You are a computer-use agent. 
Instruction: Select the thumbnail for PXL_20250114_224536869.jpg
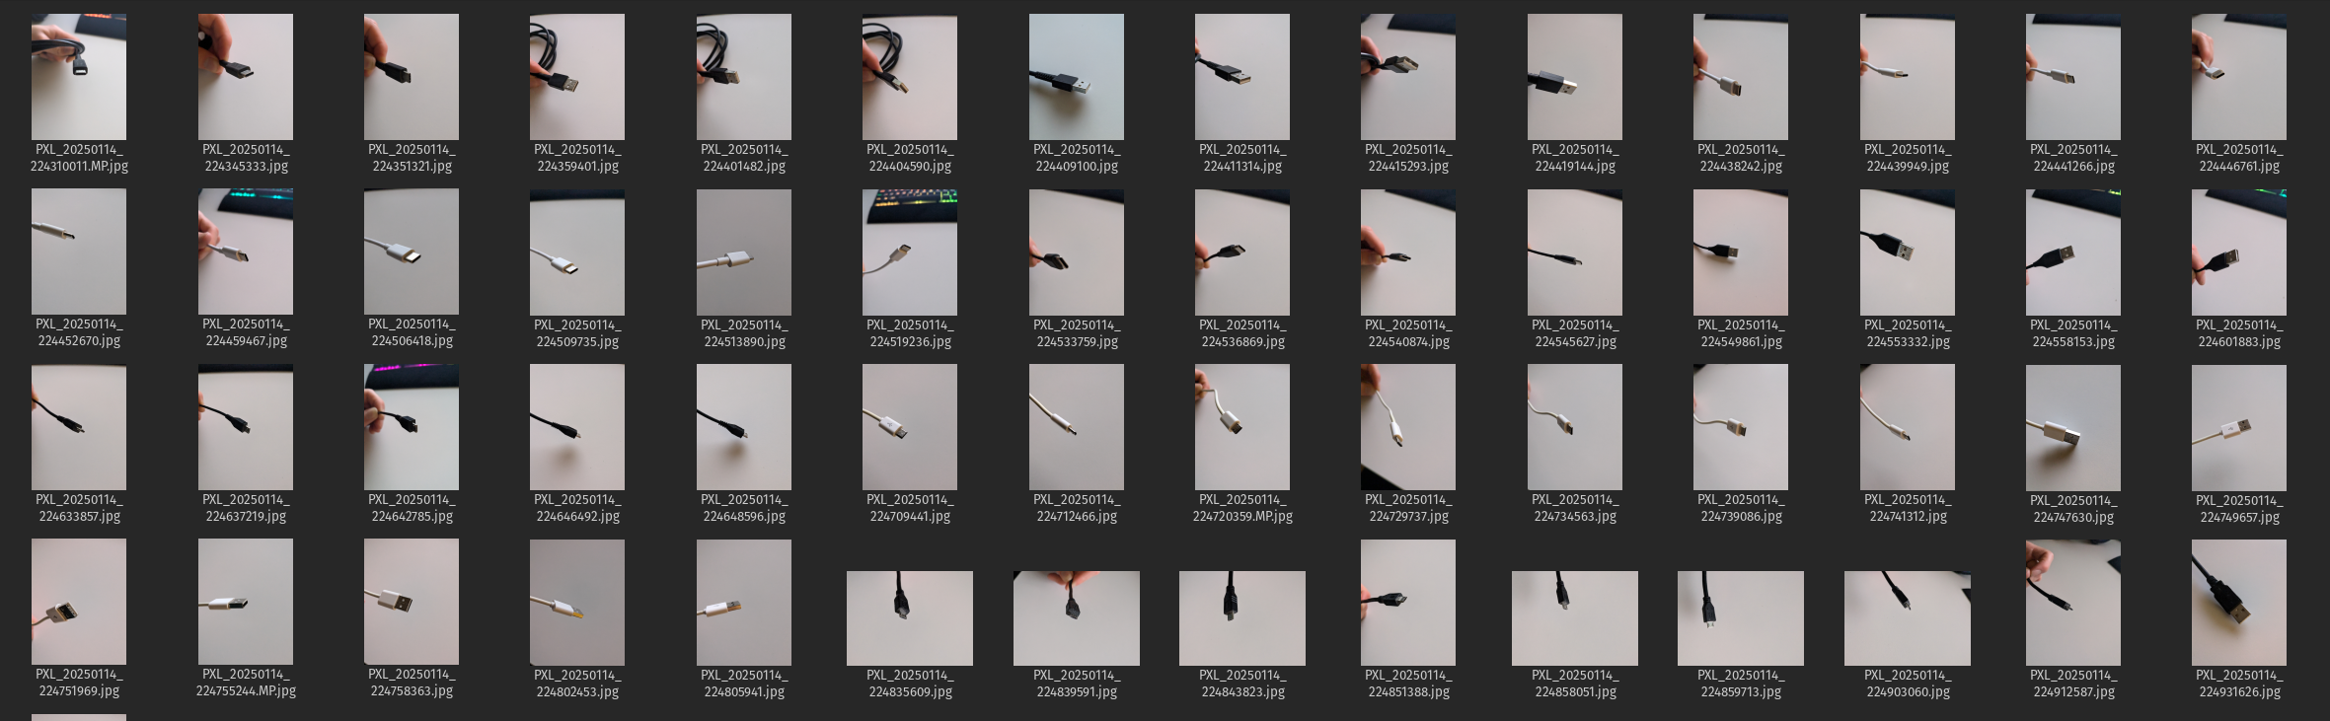click(x=1242, y=252)
